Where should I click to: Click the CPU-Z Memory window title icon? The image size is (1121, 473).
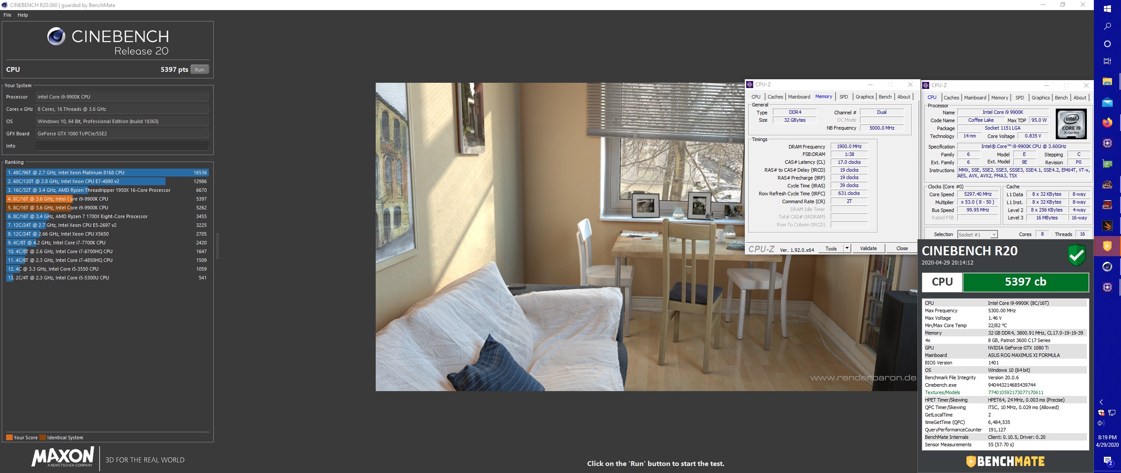pos(750,85)
